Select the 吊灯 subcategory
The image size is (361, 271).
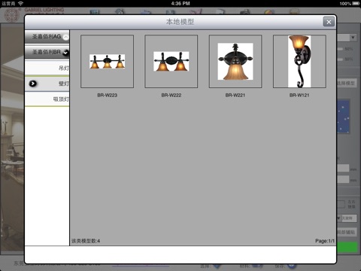coord(47,68)
